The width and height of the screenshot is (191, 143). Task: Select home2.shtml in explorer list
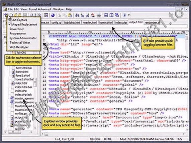click(23, 76)
